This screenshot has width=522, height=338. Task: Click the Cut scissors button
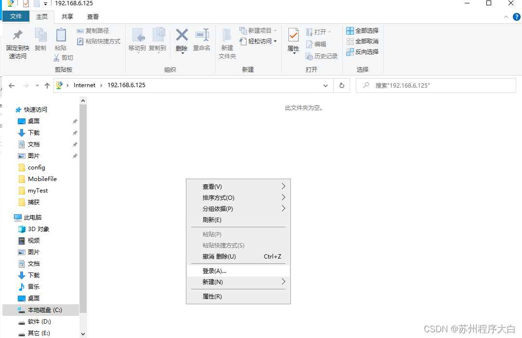click(63, 58)
